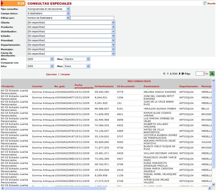This screenshot has width=216, height=191.
Task: Click the Filtrar por text input field
Action: [92, 18]
